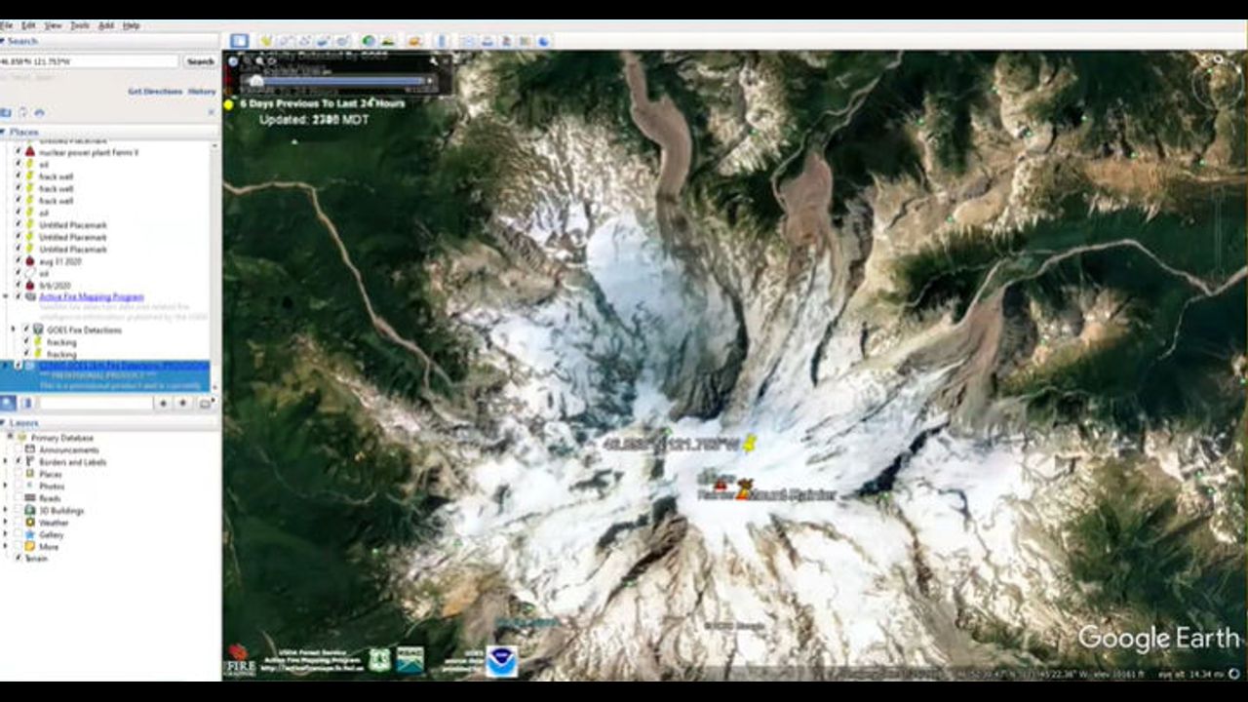Expand the 3D Buildings layer tree

(x=7, y=510)
